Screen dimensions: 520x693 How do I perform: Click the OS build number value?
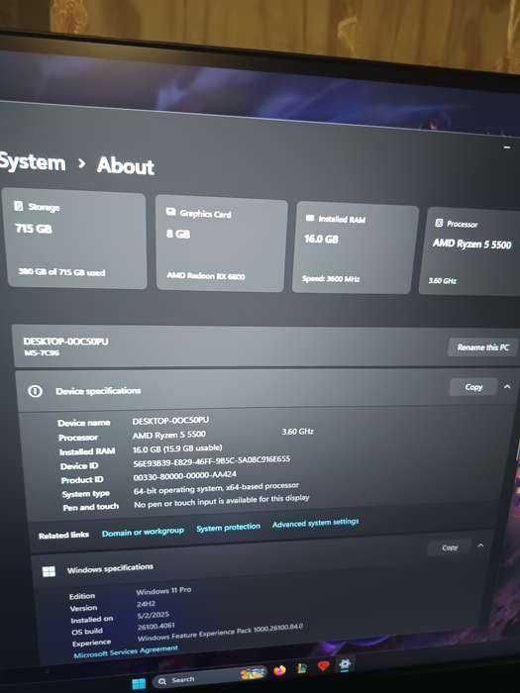156,626
